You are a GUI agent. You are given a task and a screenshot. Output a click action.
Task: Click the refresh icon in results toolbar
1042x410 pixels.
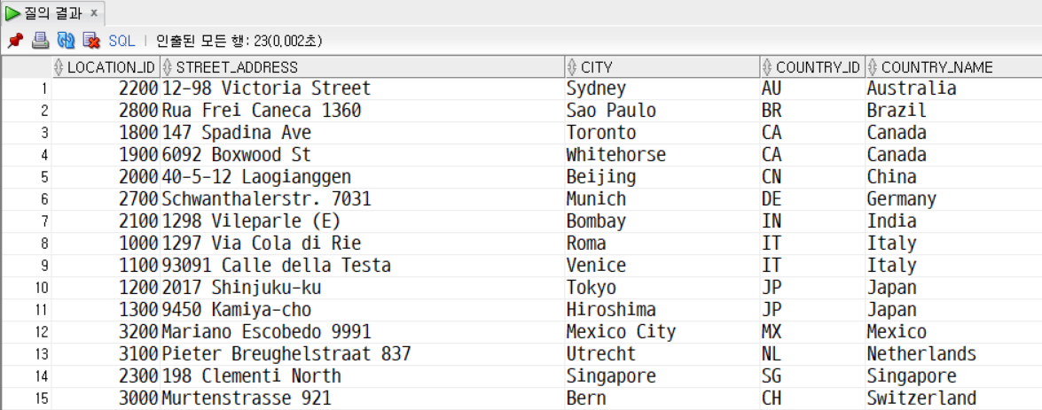[x=66, y=41]
